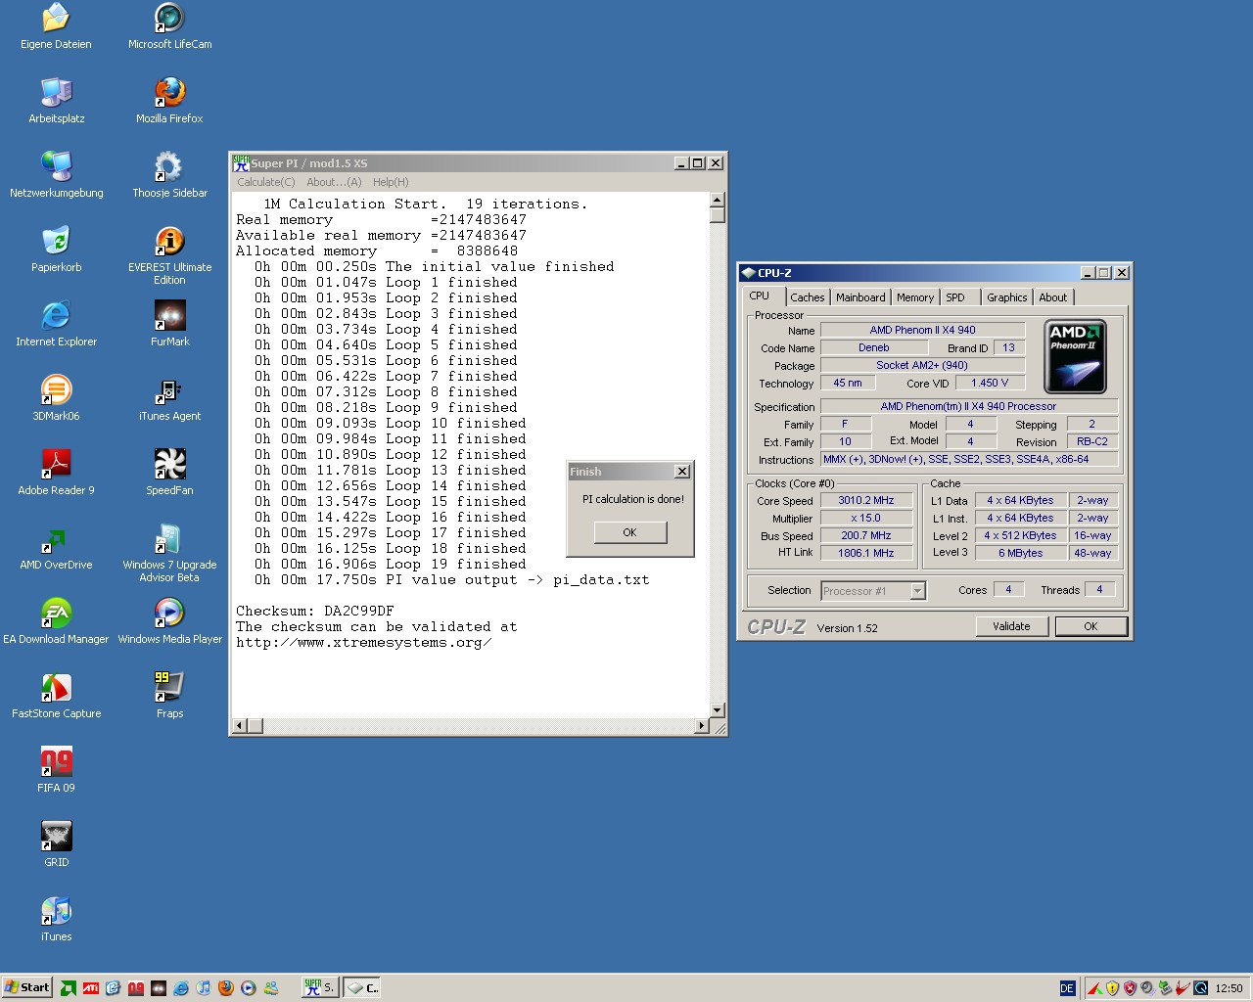Click the DE language indicator

(x=1067, y=988)
